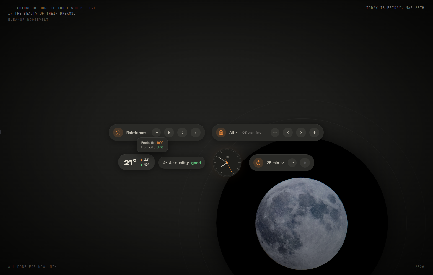
Task: Open the Rainforest sound options menu
Action: coord(156,133)
